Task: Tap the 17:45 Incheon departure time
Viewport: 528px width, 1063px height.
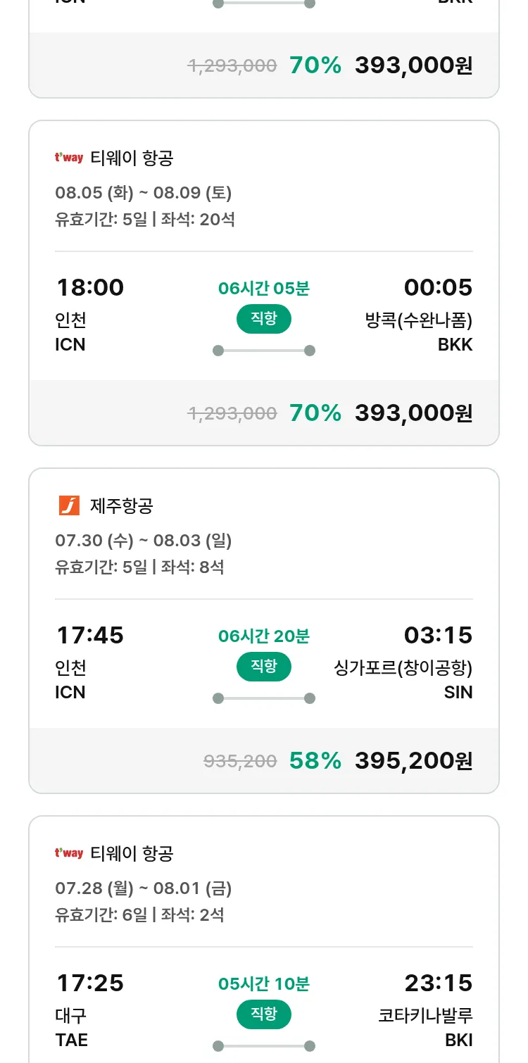Action: tap(89, 636)
